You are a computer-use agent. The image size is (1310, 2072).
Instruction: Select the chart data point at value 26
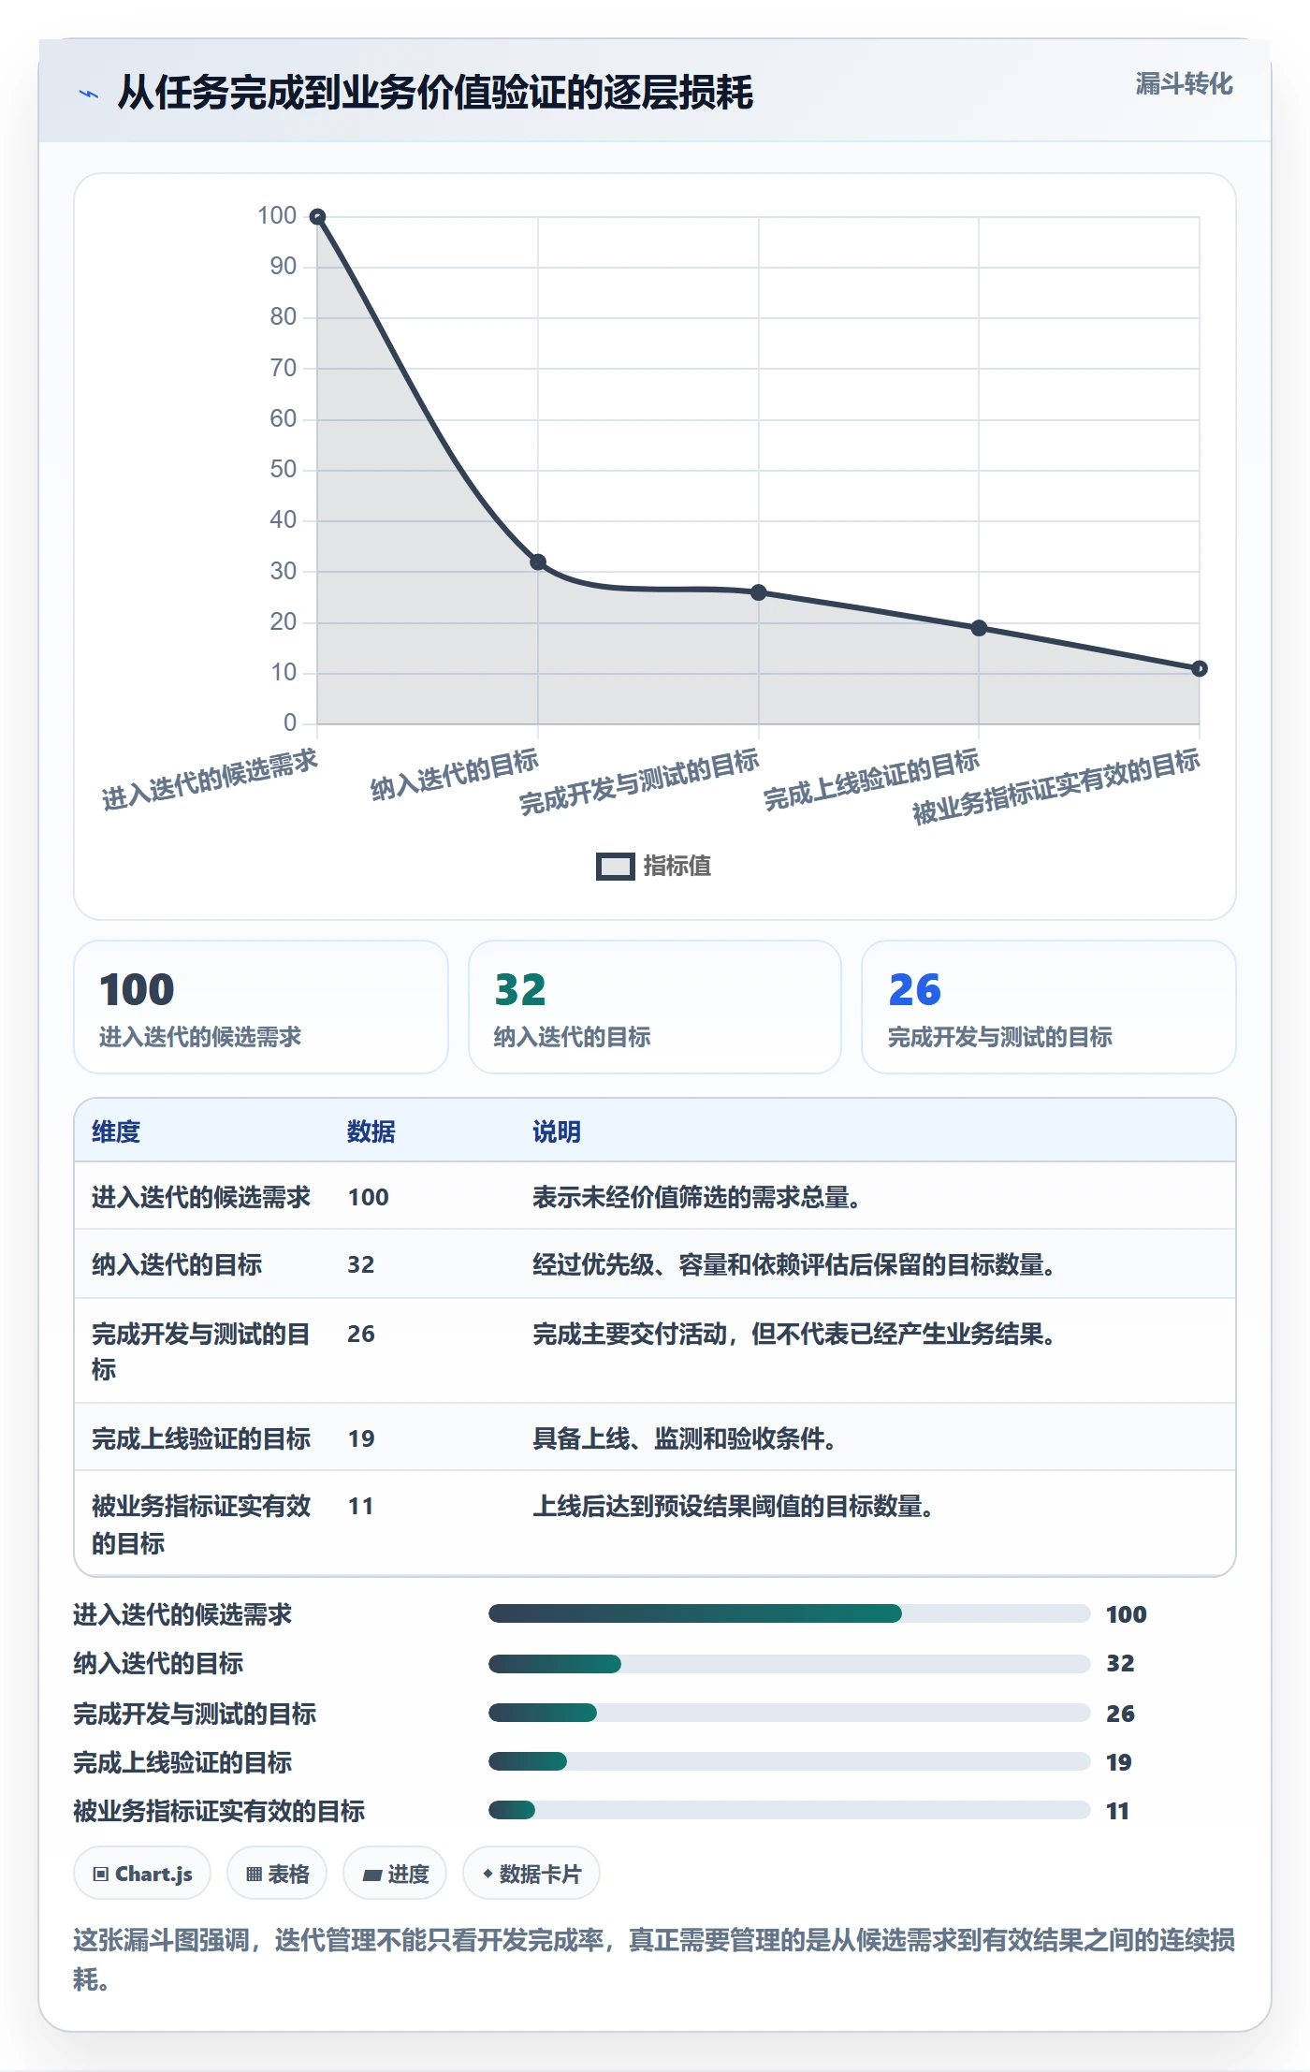[759, 592]
